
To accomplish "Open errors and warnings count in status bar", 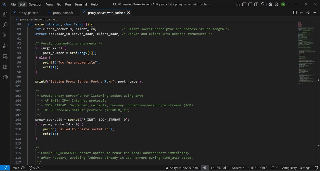I will pos(35,168).
